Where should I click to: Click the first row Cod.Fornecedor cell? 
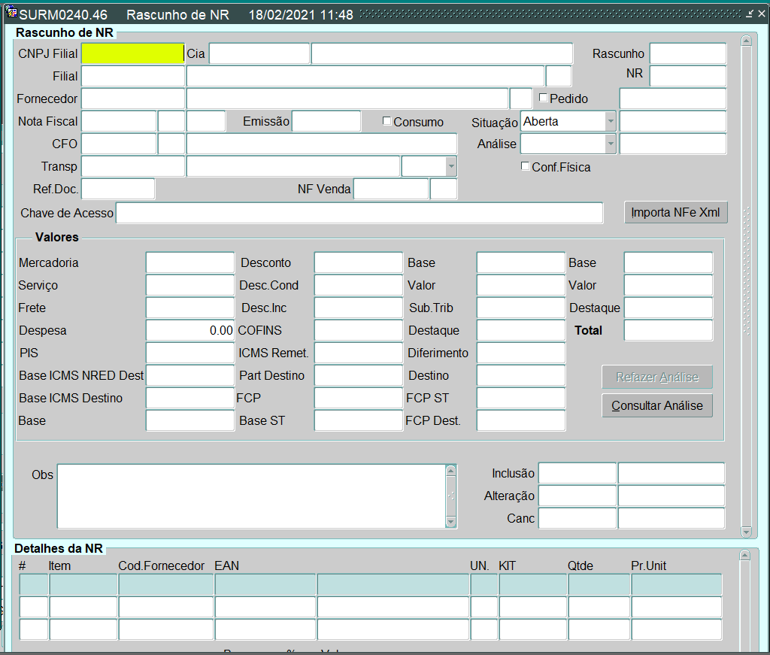coord(166,585)
